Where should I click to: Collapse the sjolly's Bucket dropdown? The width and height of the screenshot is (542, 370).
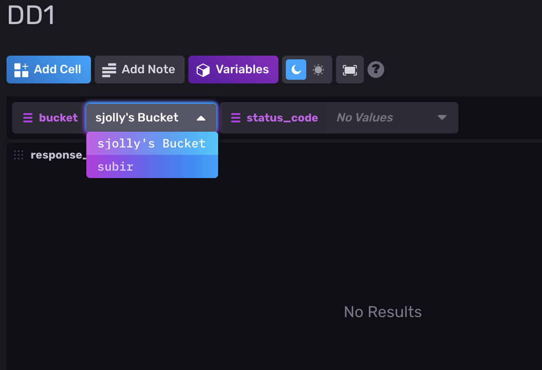pyautogui.click(x=201, y=117)
